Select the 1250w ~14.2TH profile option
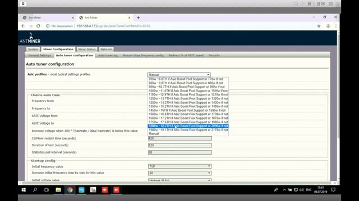 [188, 103]
